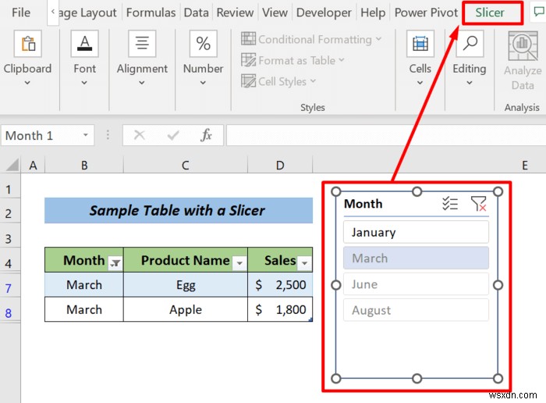Screen dimensions: 546x403
Task: Click into the formula bar input
Action: [386, 135]
